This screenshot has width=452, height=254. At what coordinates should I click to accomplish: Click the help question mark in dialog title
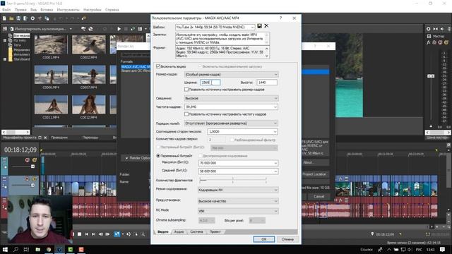point(281,18)
